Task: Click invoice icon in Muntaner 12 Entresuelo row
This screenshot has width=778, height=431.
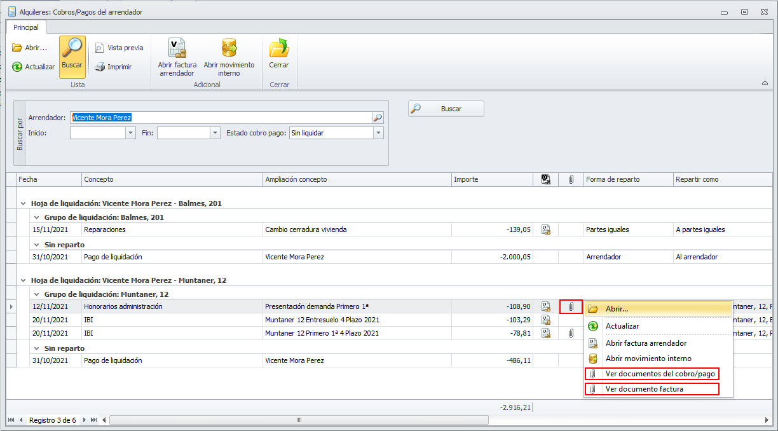Action: 545,320
